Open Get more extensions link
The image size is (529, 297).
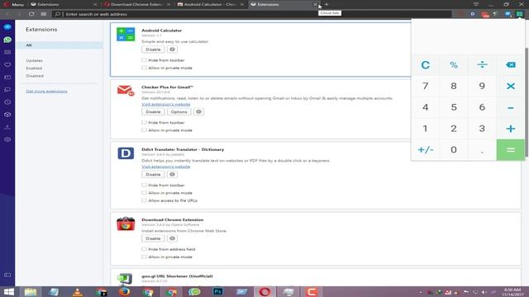[46, 92]
